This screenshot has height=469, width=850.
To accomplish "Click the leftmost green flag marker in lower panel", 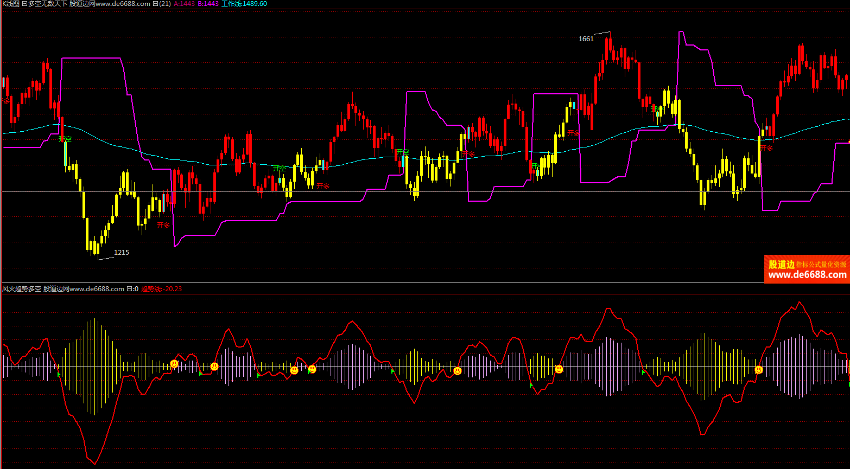I will [x=59, y=374].
